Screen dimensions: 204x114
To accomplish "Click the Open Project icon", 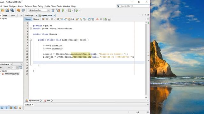I will [x=7, y=10].
